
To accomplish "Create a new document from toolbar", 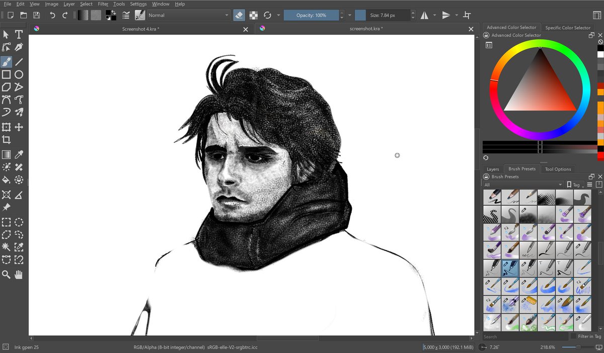I will [10, 15].
